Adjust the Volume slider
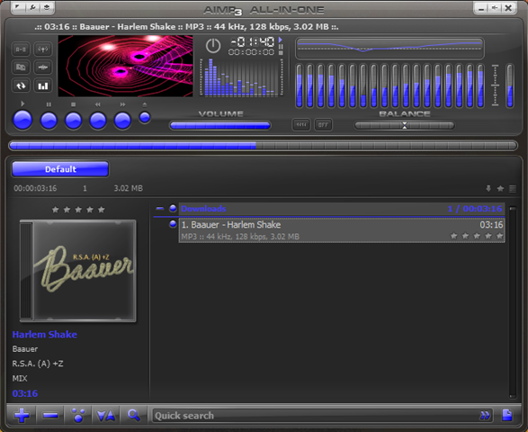Image resolution: width=528 pixels, height=432 pixels. tap(219, 126)
